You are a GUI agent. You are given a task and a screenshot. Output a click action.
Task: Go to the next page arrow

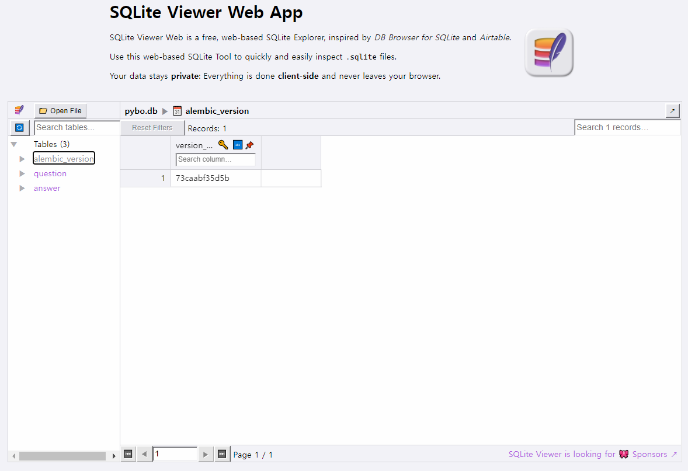click(x=206, y=454)
